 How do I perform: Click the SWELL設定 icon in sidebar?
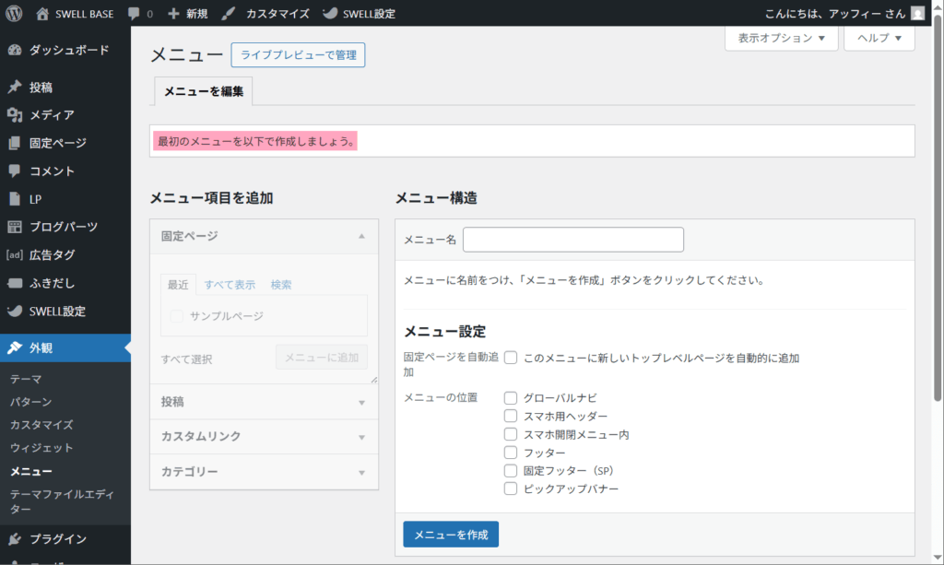pyautogui.click(x=15, y=312)
